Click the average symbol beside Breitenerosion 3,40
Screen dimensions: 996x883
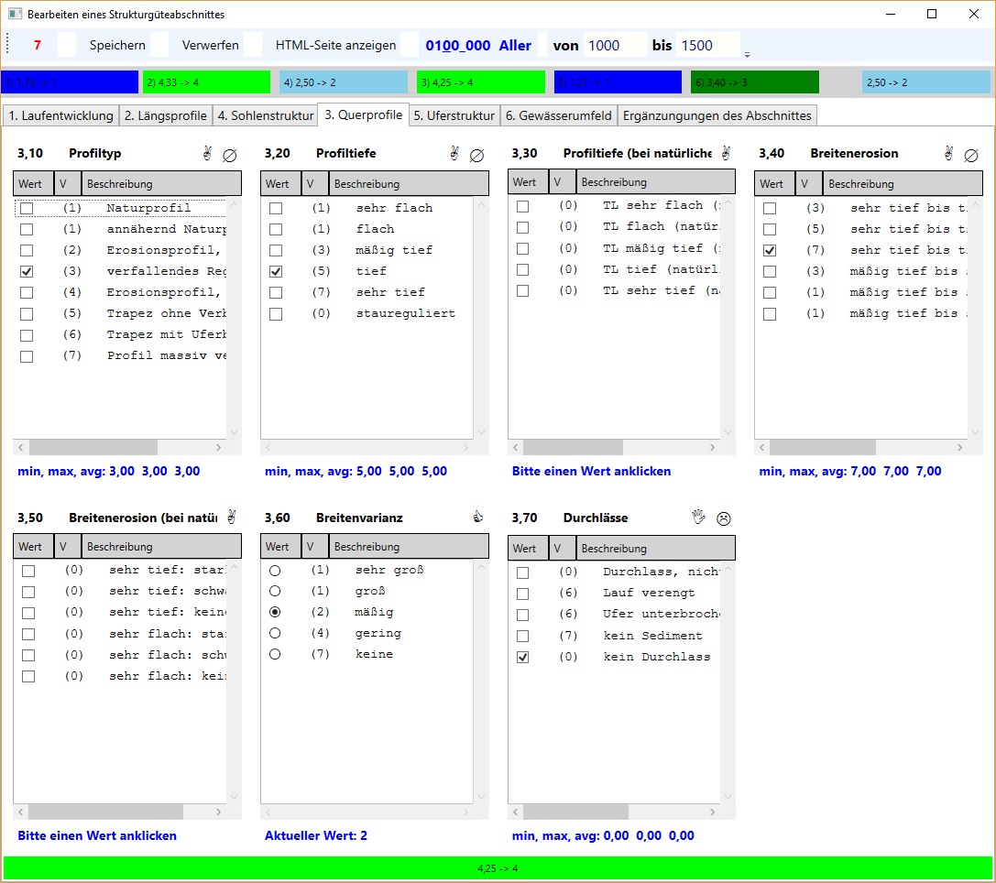tap(971, 156)
